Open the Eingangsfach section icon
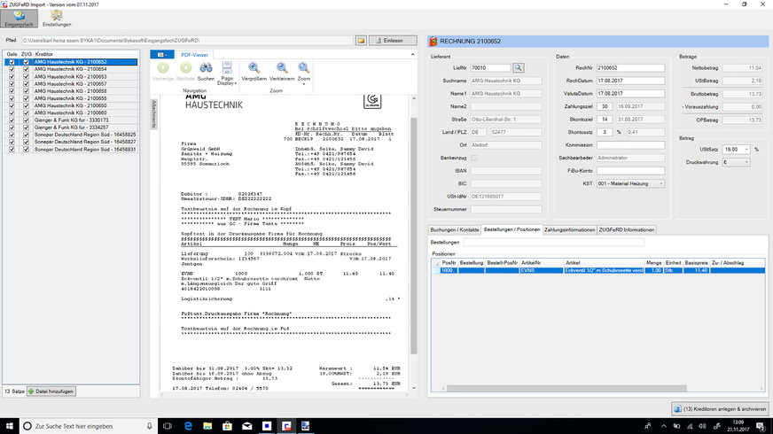This screenshot has width=773, height=434. coord(18,17)
